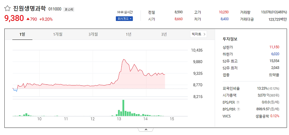Switch to the 1개월 chart tab
The width and height of the screenshot is (289, 135).
(58, 34)
